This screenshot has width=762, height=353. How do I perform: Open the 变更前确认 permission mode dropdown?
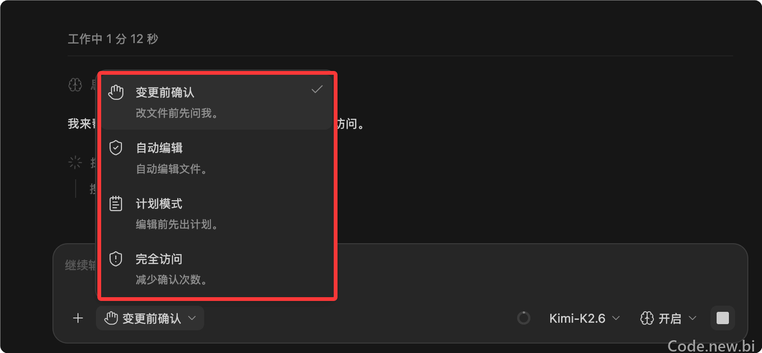click(x=150, y=318)
